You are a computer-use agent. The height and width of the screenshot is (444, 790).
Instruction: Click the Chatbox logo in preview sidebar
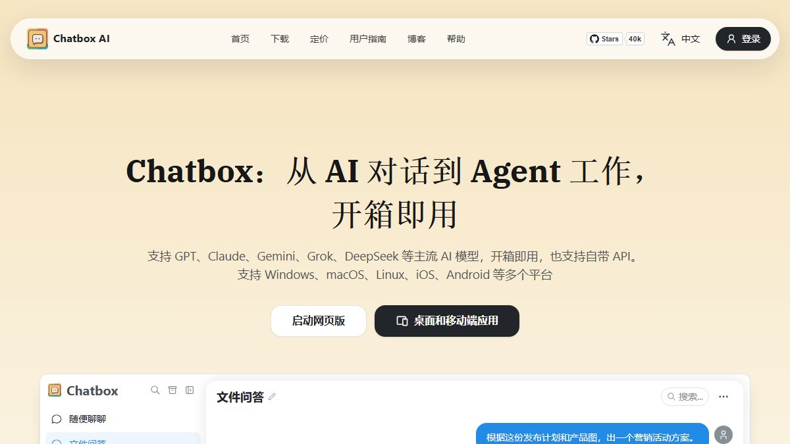(x=55, y=390)
